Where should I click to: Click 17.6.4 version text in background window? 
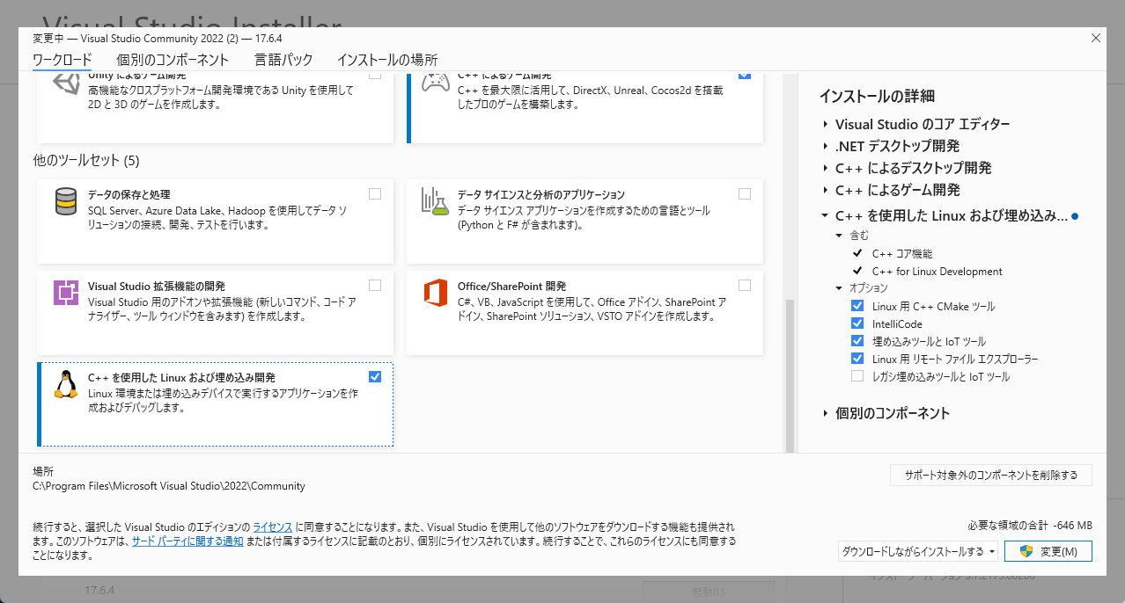pyautogui.click(x=99, y=589)
